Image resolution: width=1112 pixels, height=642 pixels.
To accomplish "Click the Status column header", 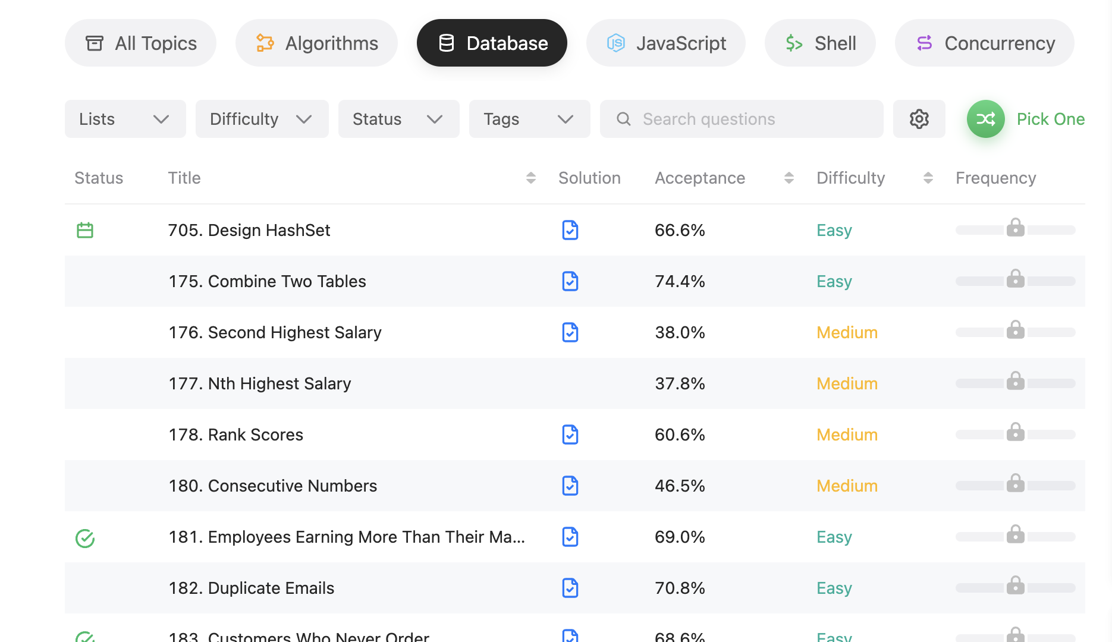I will click(x=99, y=178).
